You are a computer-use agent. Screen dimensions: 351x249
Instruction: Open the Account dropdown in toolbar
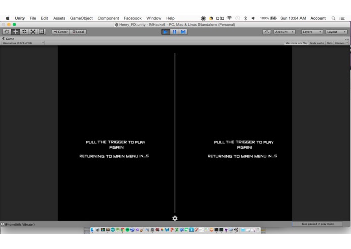click(284, 32)
